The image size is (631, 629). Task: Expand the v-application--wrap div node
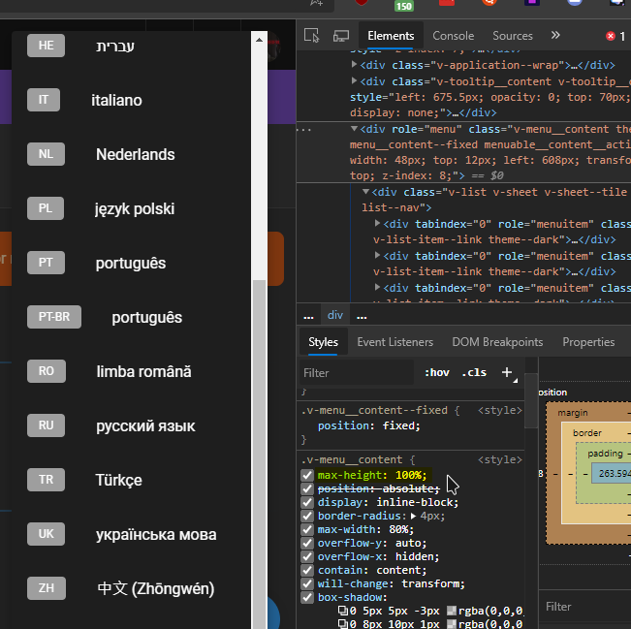click(x=354, y=64)
